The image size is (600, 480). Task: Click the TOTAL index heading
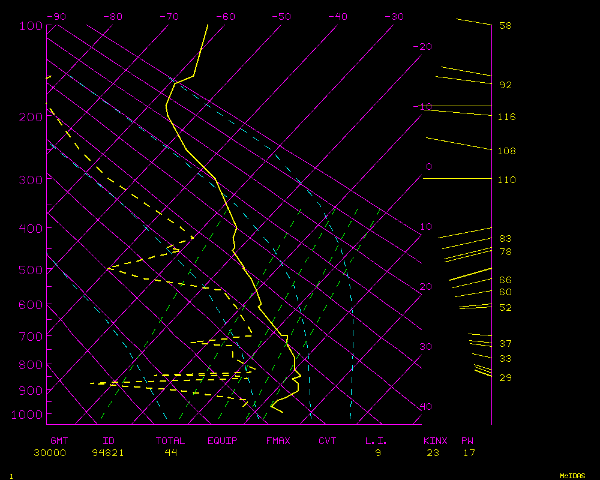[170, 441]
